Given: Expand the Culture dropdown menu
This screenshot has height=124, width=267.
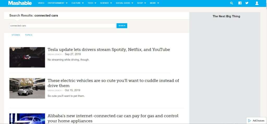Looking at the screenshot, I should coord(77,3).
